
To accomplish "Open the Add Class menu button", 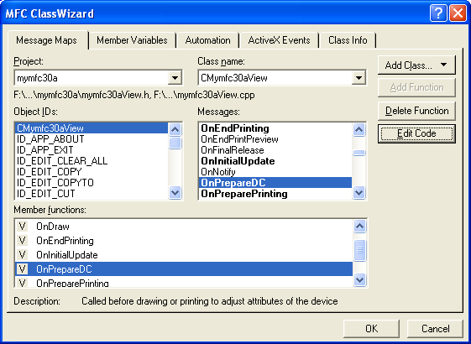I will click(416, 65).
